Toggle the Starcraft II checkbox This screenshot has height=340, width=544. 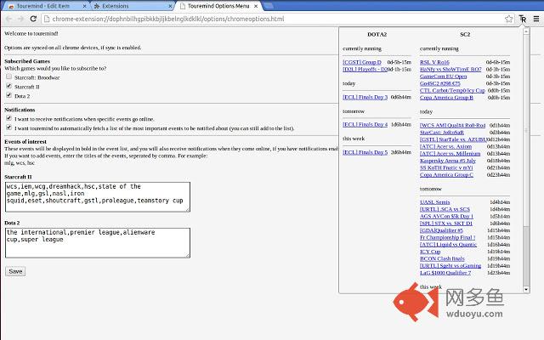point(9,86)
